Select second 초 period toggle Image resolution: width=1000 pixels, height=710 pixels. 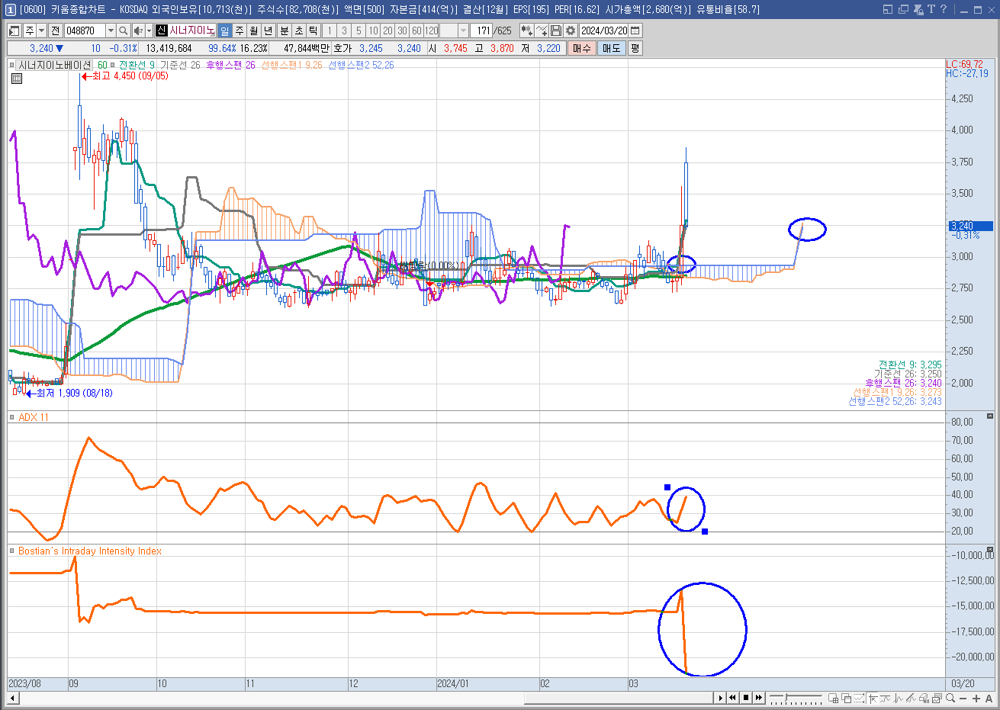point(299,31)
